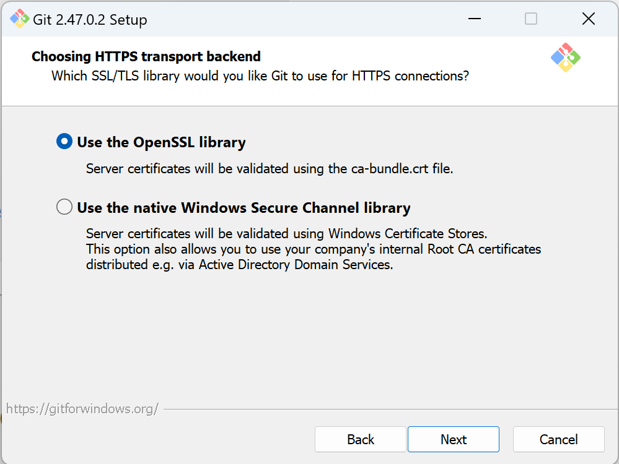Click 'validated using Windows Certificate Stores' text

tap(287, 234)
